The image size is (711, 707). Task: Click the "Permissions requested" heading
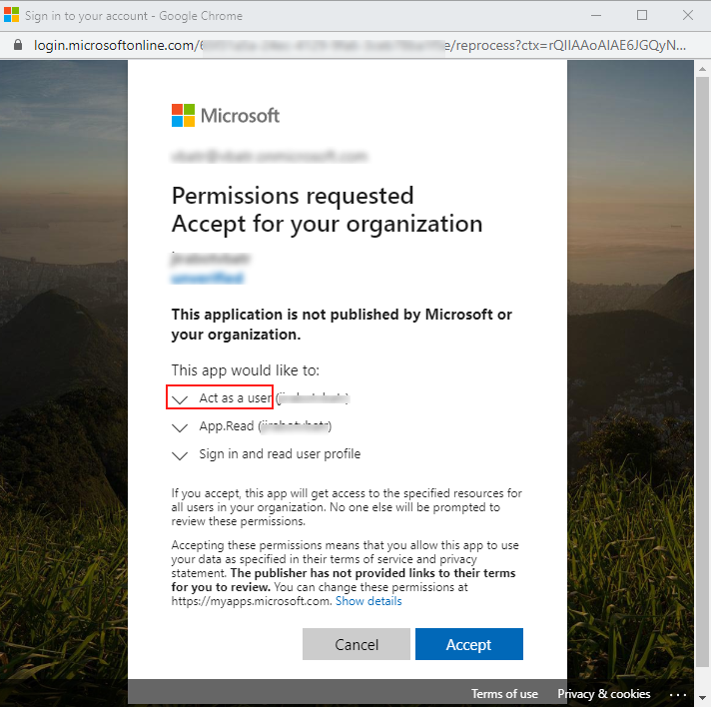tap(293, 196)
